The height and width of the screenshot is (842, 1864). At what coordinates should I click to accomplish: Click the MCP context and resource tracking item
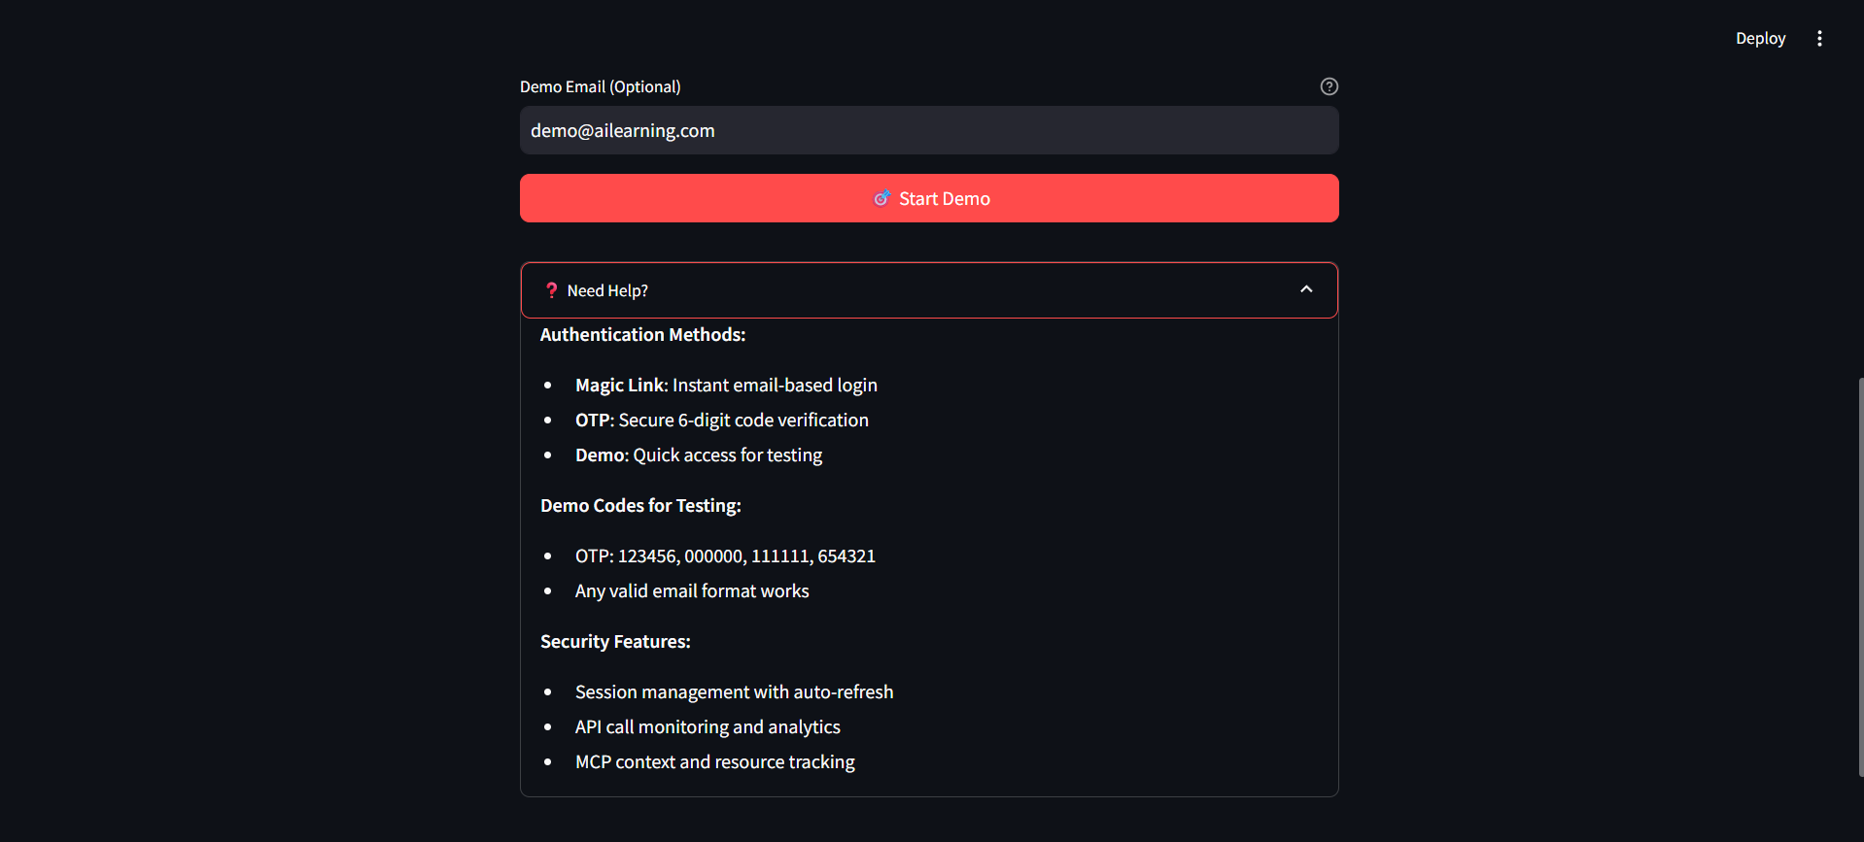click(x=714, y=762)
